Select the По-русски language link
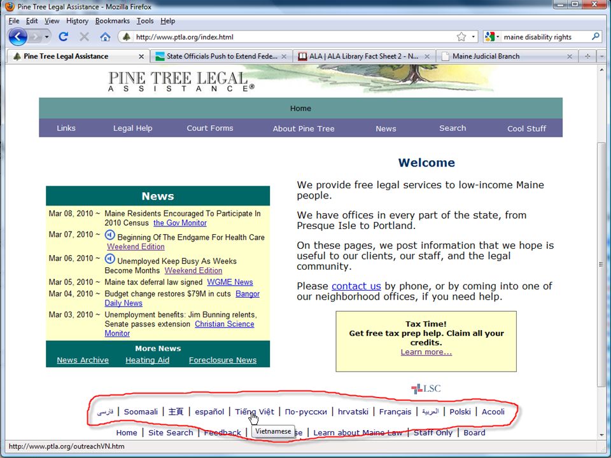This screenshot has height=458, width=611. 306,412
